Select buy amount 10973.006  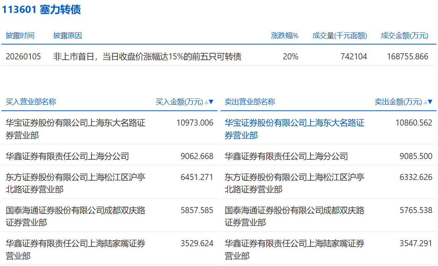[195, 123]
